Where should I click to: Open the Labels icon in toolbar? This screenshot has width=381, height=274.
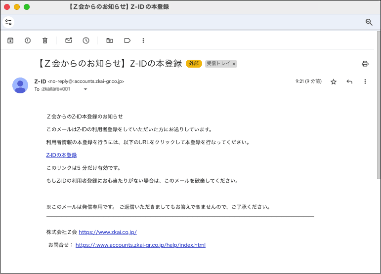pyautogui.click(x=127, y=40)
